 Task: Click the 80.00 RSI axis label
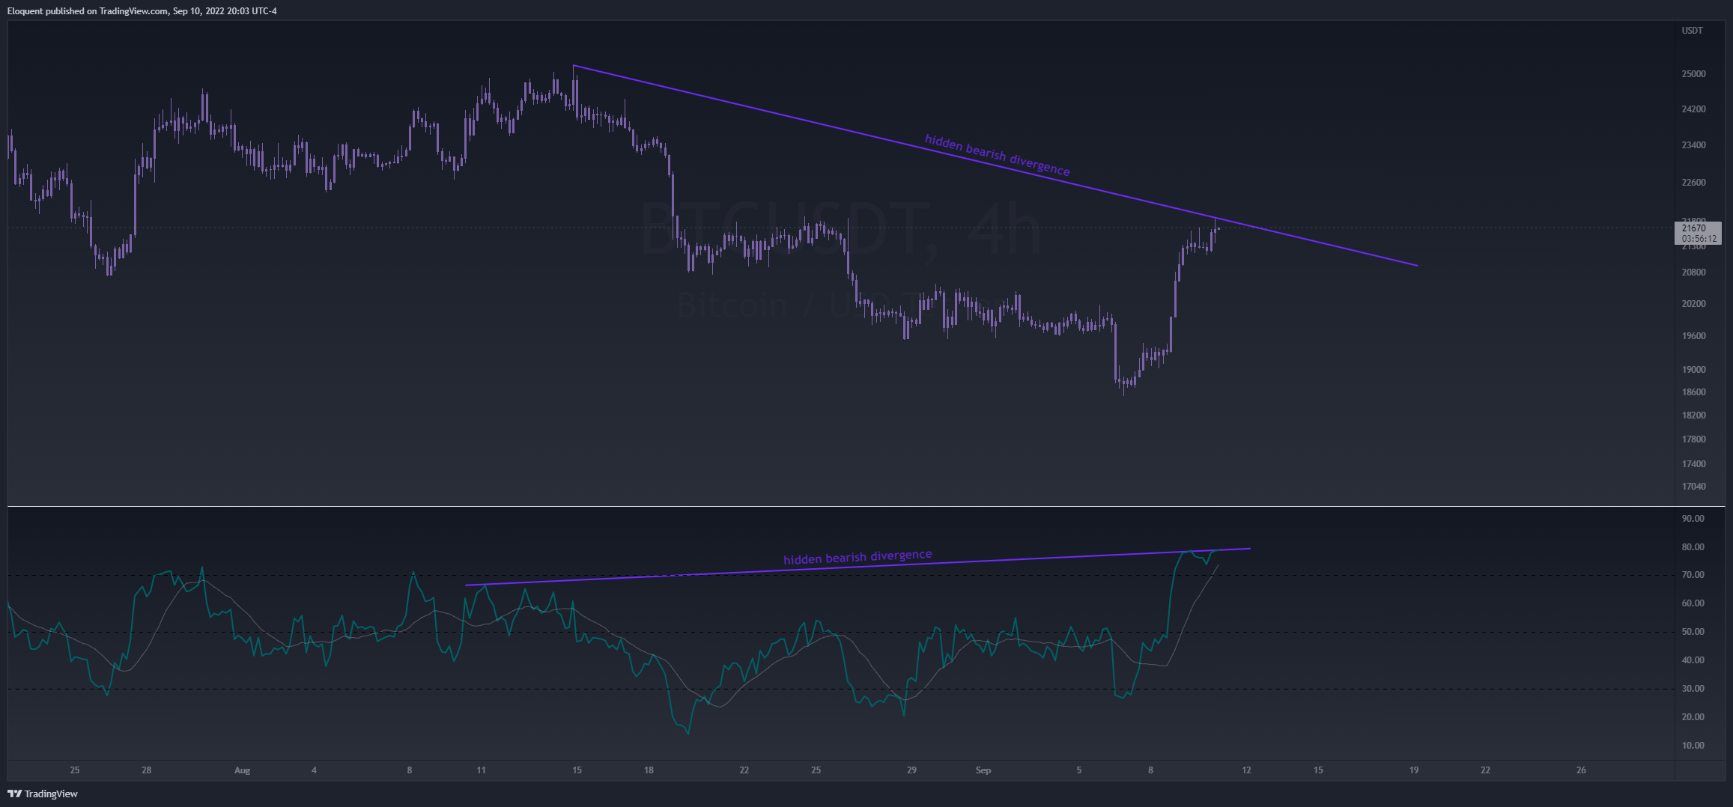coord(1693,547)
